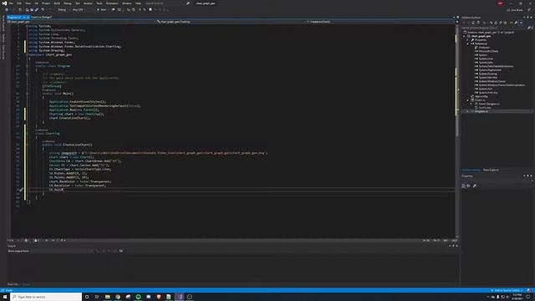
Task: Click the screwdriver quick actions icon in margin
Action: click(22, 190)
